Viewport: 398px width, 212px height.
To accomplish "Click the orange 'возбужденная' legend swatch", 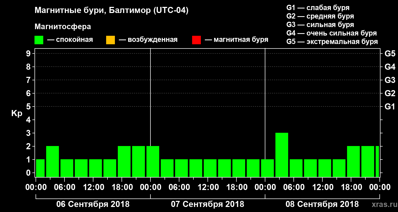I will point(110,40).
